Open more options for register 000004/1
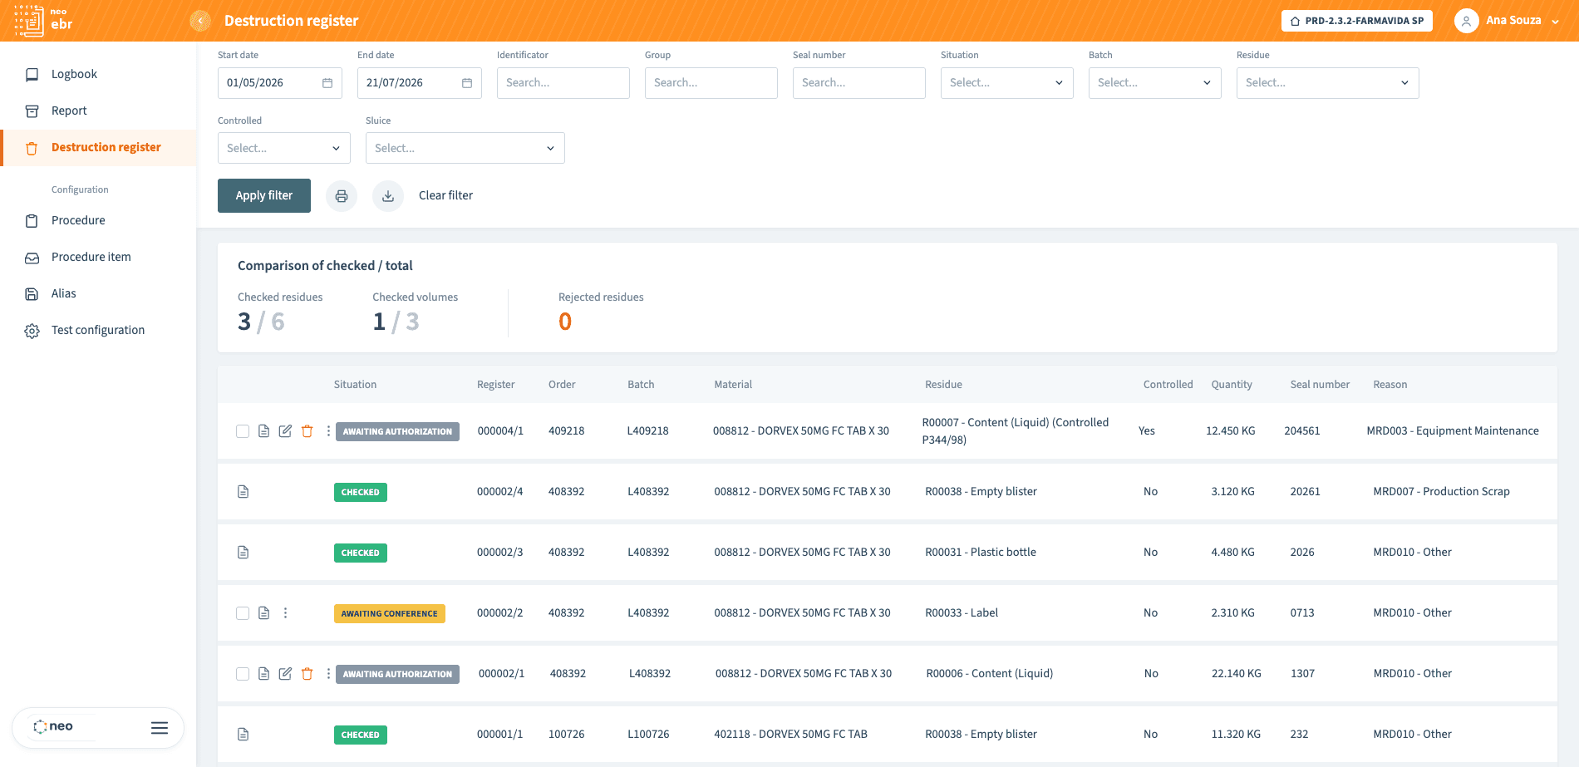Screen dimensions: 1579x767 (x=328, y=431)
